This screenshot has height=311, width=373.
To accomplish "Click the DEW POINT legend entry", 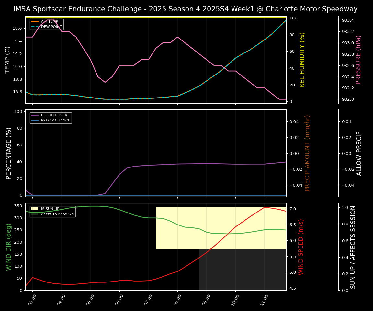I will [x=51, y=27].
